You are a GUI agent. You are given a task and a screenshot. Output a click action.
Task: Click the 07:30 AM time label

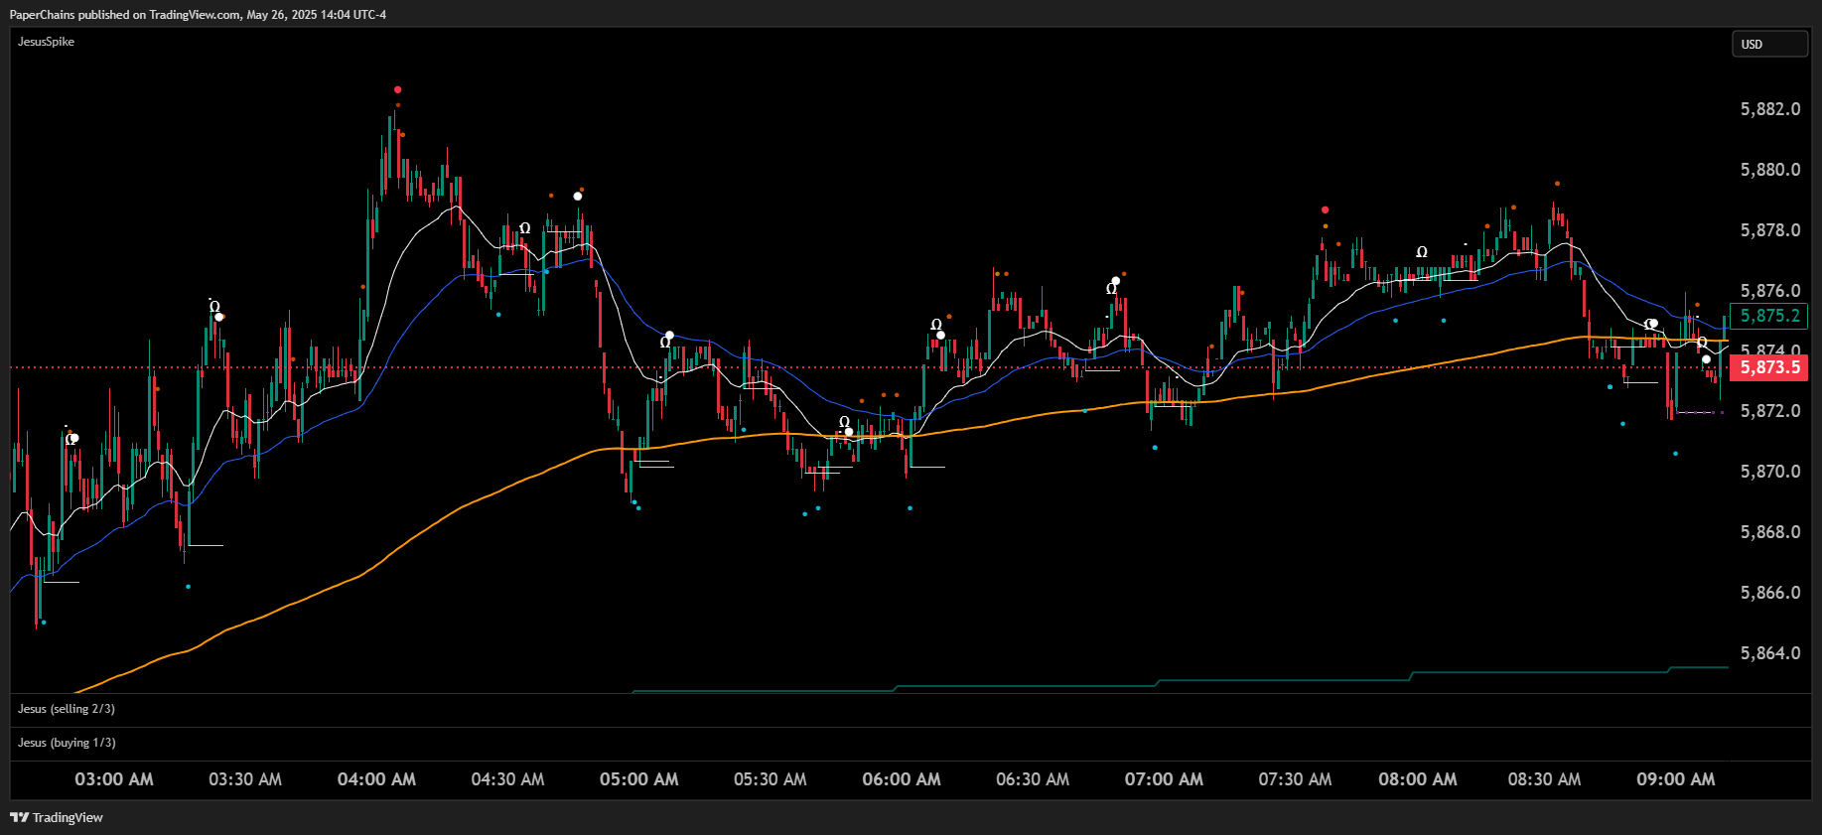1295,779
